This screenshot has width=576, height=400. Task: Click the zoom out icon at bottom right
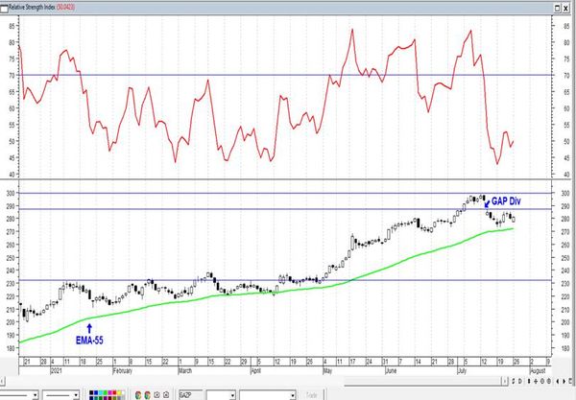click(549, 381)
